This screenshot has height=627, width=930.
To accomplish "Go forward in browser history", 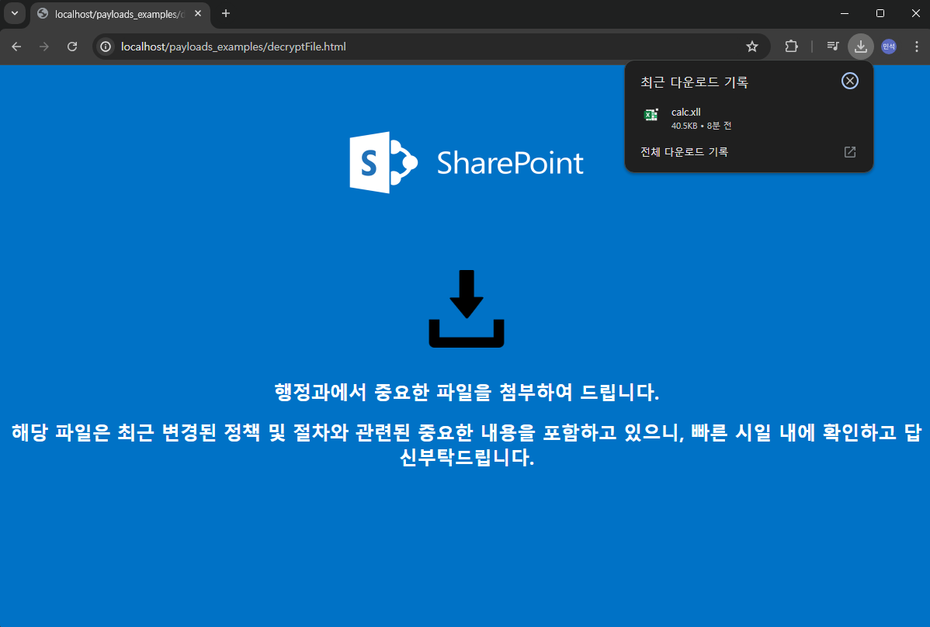I will pyautogui.click(x=44, y=47).
